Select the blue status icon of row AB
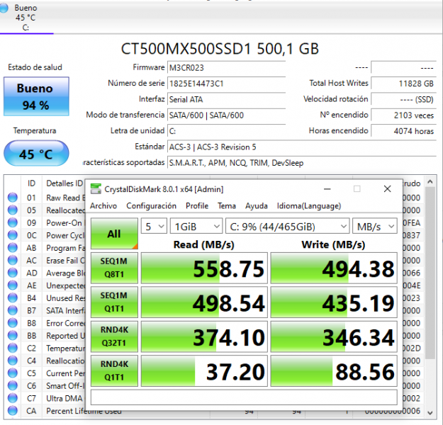The image size is (443, 425). (12, 248)
